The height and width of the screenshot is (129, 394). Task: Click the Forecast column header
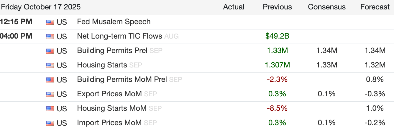(x=375, y=7)
